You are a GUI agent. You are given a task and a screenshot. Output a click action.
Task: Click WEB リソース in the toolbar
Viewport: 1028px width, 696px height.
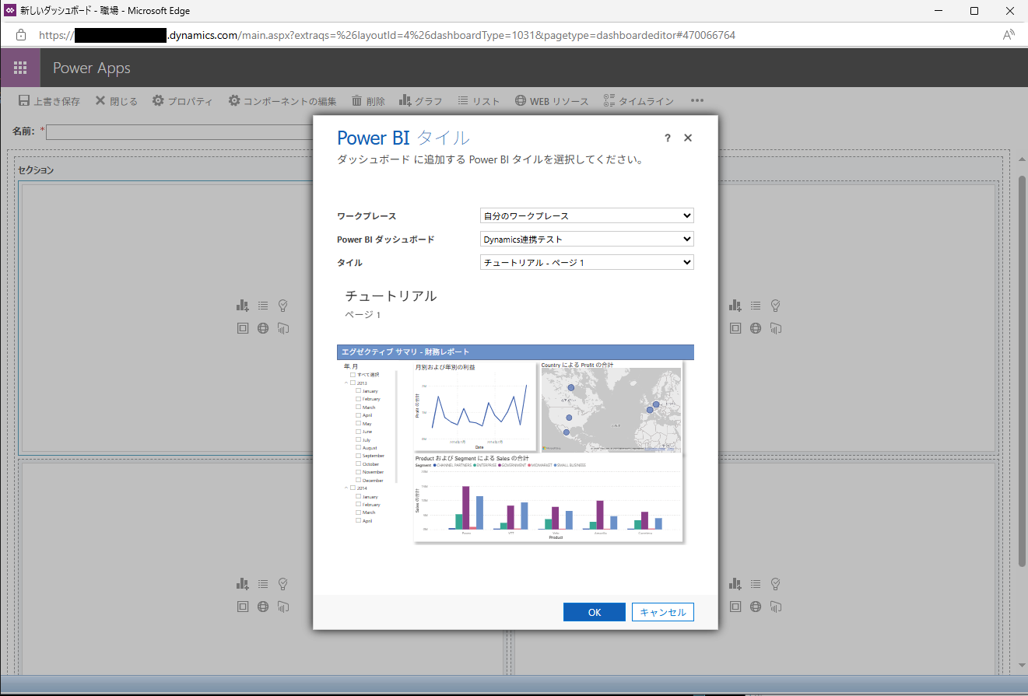coord(552,101)
